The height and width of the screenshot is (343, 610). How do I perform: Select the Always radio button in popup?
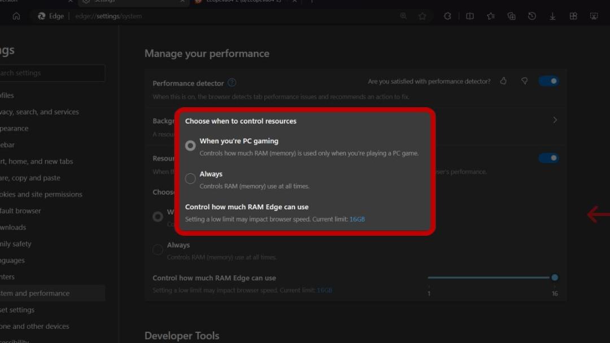tap(190, 178)
